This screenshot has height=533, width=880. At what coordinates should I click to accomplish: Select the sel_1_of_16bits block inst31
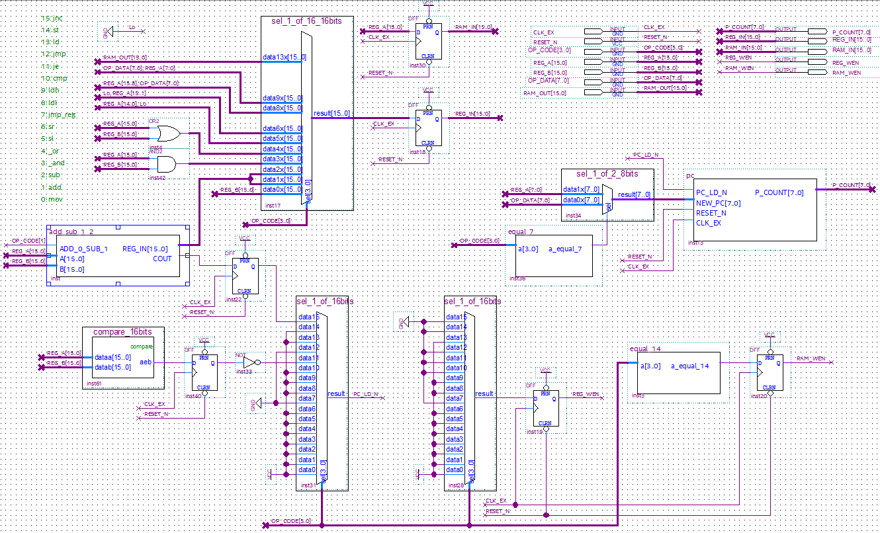[x=322, y=394]
